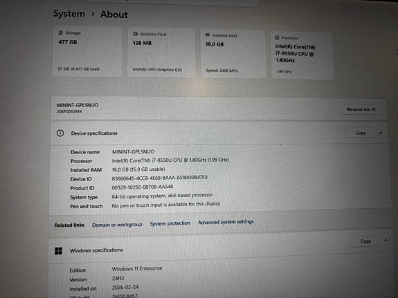Click the Windows logo beside Windows specifications
This screenshot has width=398, height=298.
pos(58,251)
